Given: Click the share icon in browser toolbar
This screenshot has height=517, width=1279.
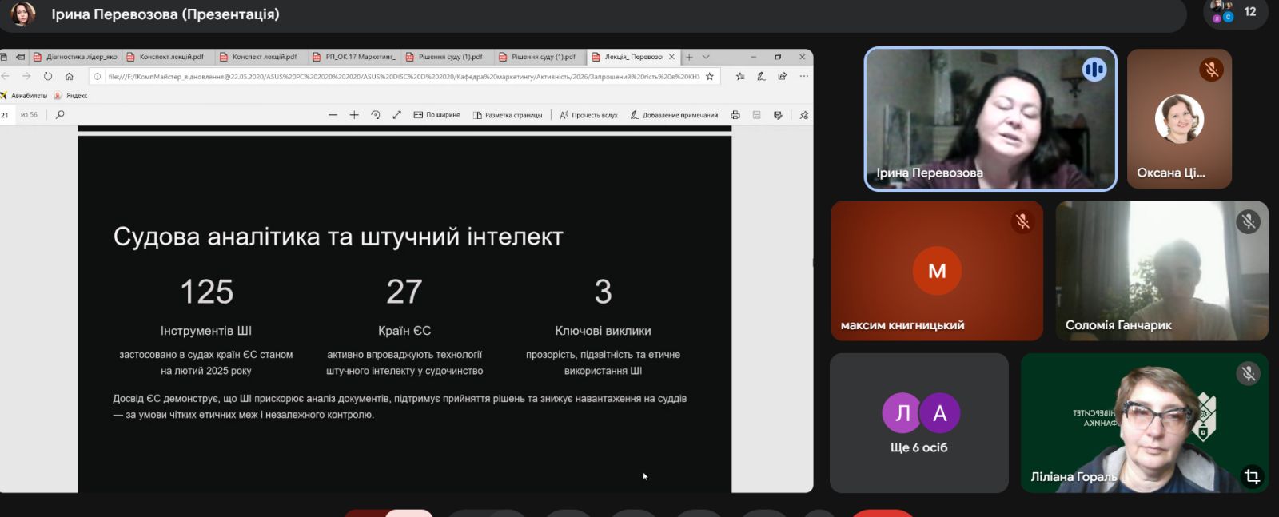Looking at the screenshot, I should coord(783,76).
